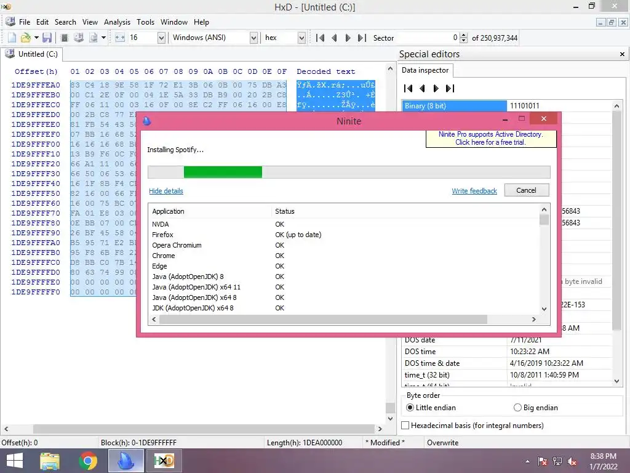Open the Edit menu

42,22
